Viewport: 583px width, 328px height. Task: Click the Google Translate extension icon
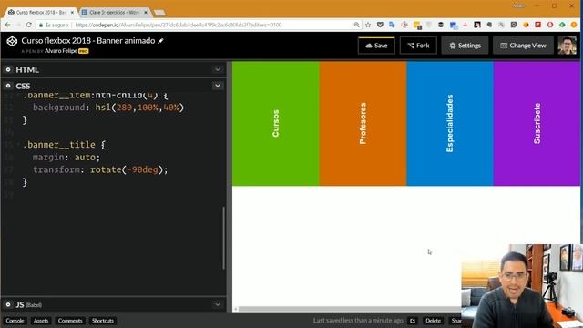click(x=392, y=25)
